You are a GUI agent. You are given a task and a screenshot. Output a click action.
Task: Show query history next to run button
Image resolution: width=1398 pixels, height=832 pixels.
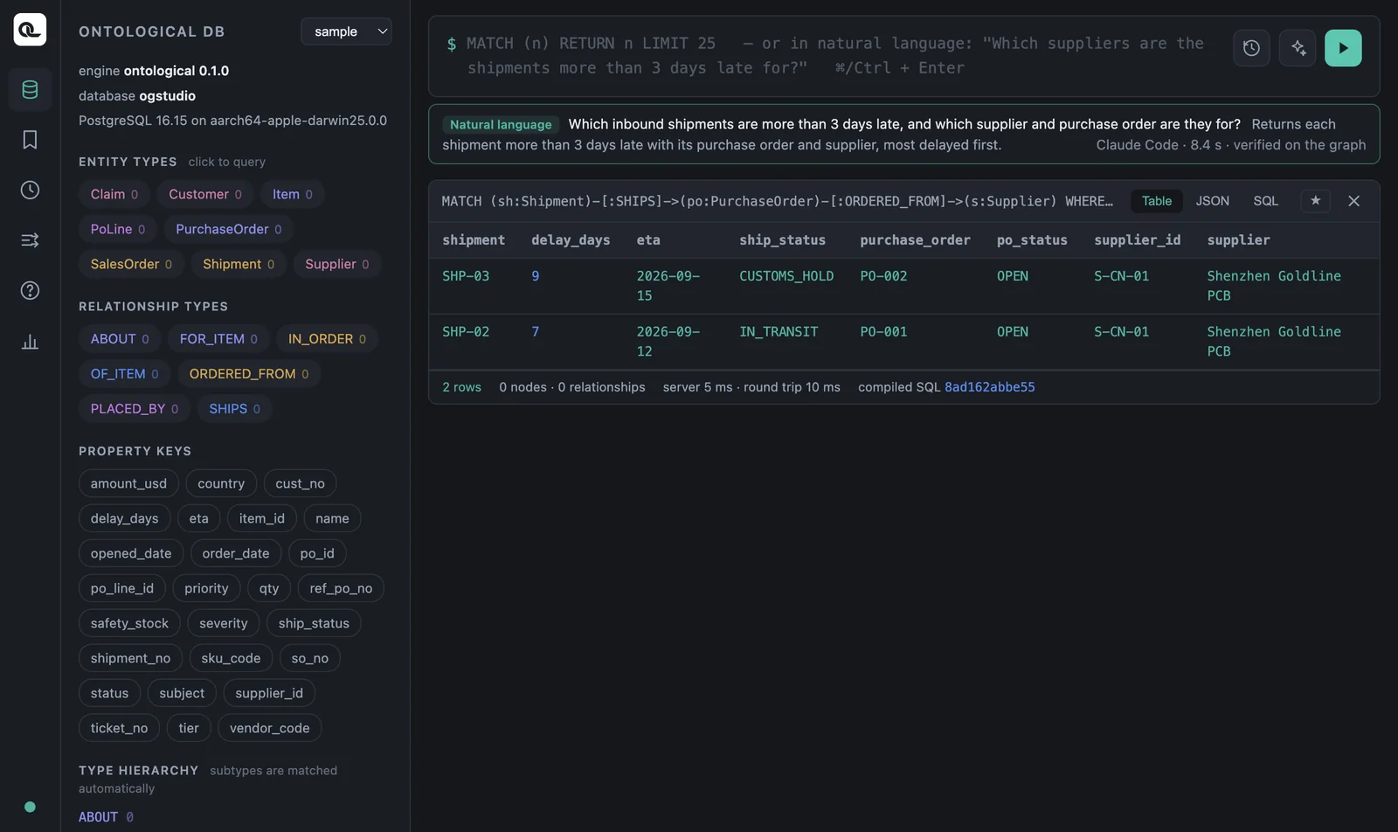(x=1251, y=48)
